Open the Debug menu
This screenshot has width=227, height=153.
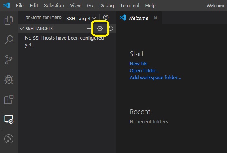point(106,5)
